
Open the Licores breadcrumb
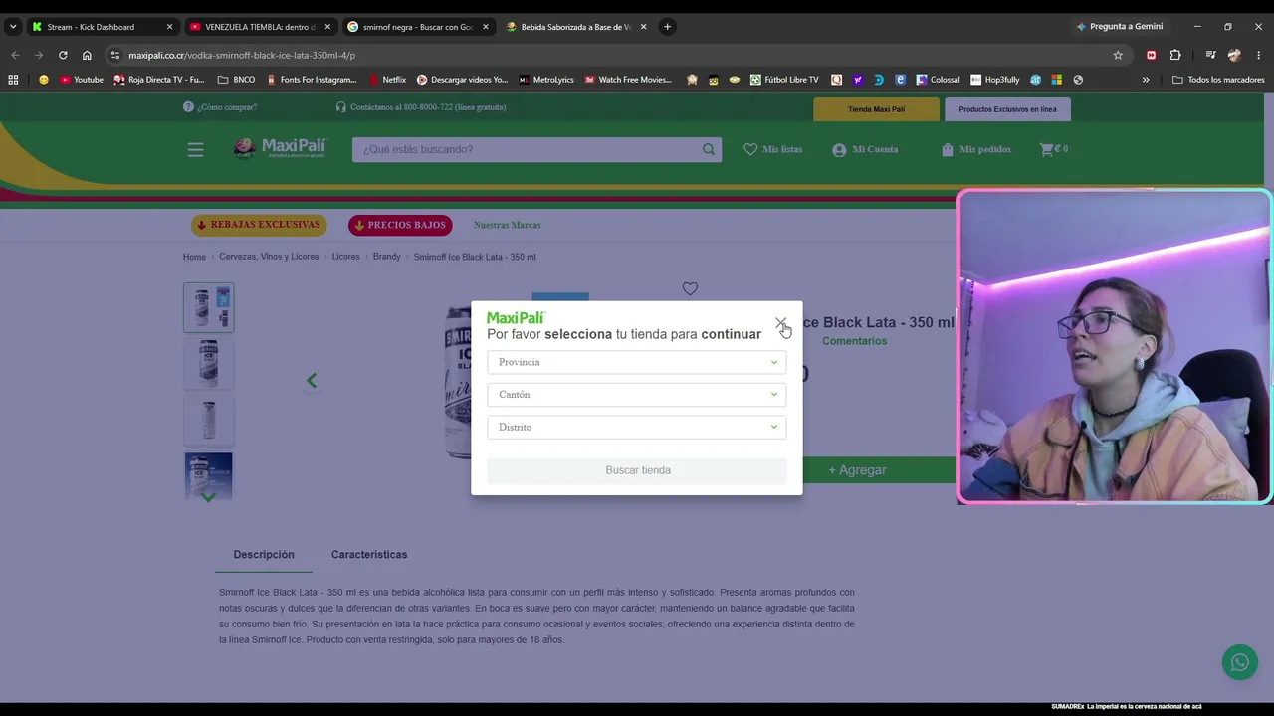[x=346, y=257]
